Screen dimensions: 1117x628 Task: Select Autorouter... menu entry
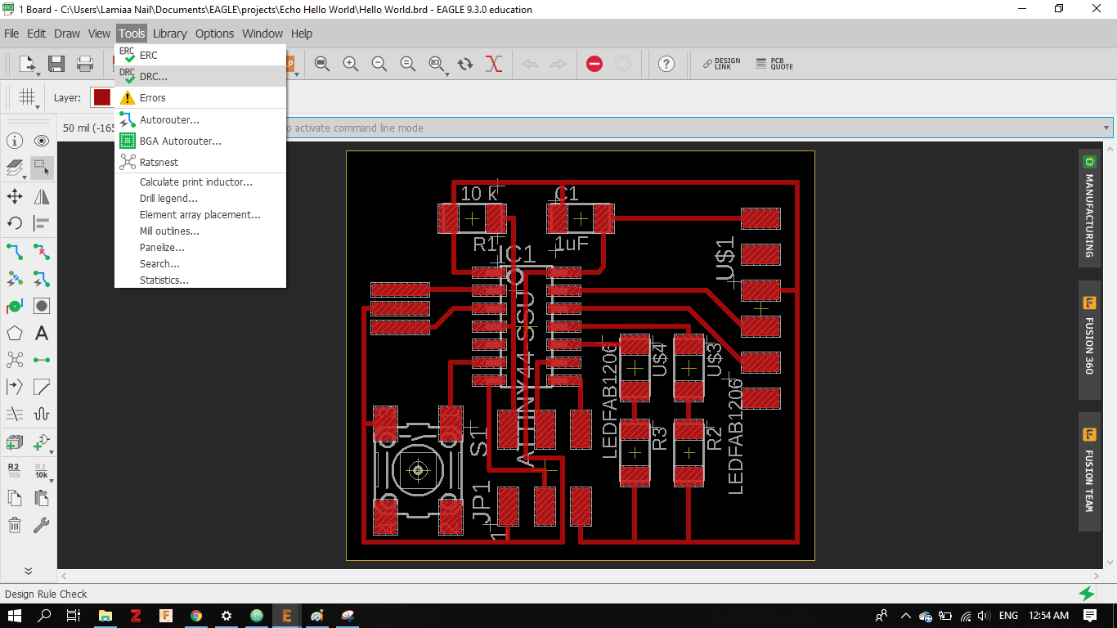point(169,120)
